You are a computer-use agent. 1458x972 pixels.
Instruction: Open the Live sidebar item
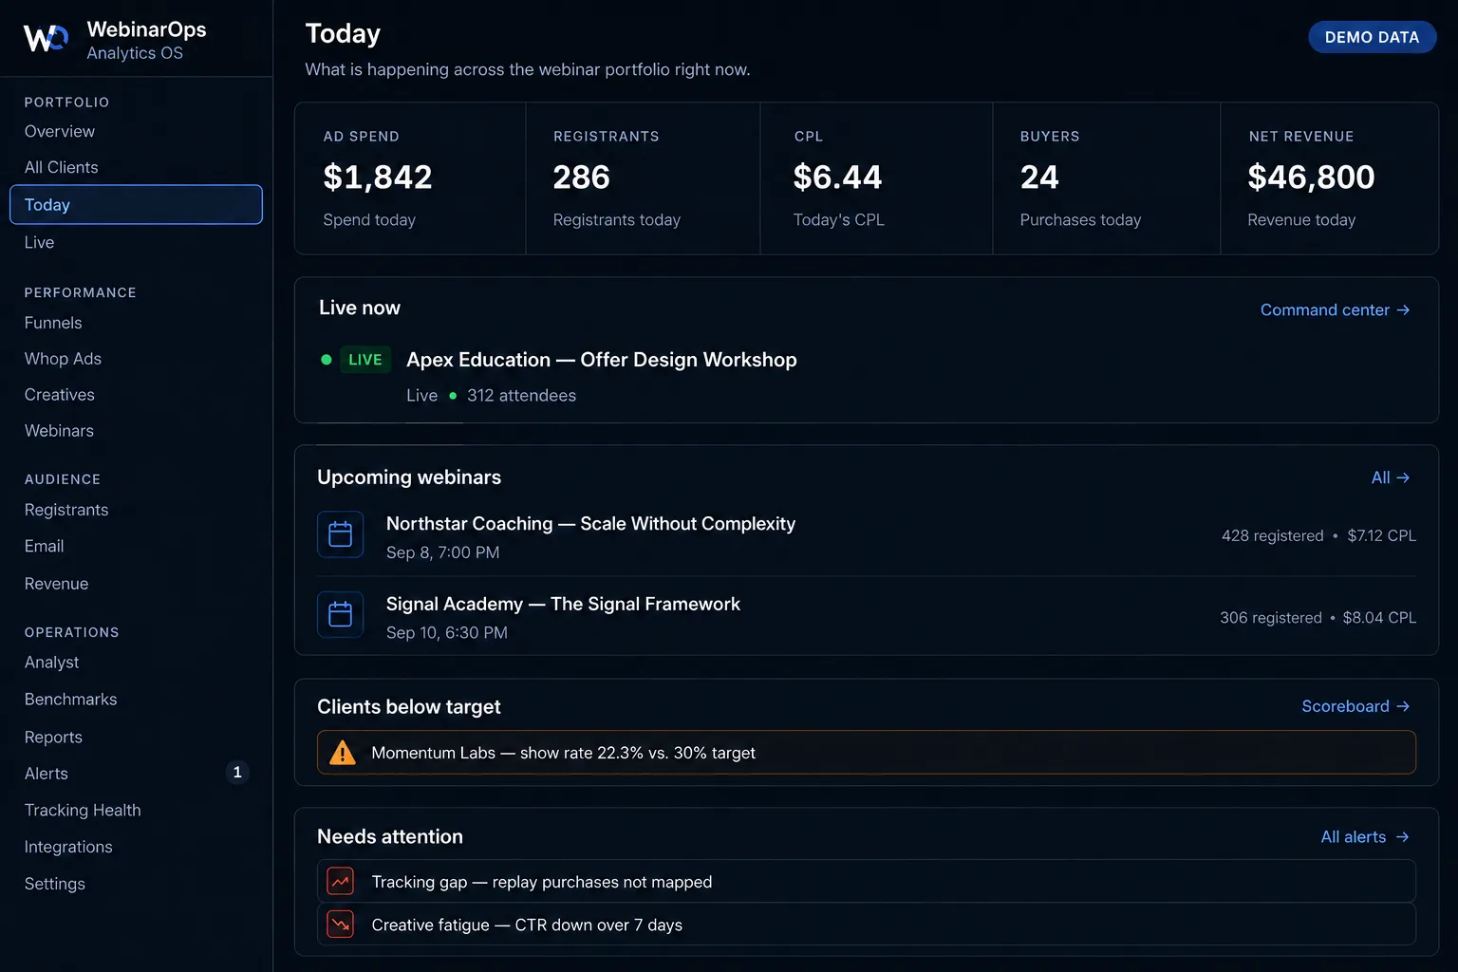39,242
